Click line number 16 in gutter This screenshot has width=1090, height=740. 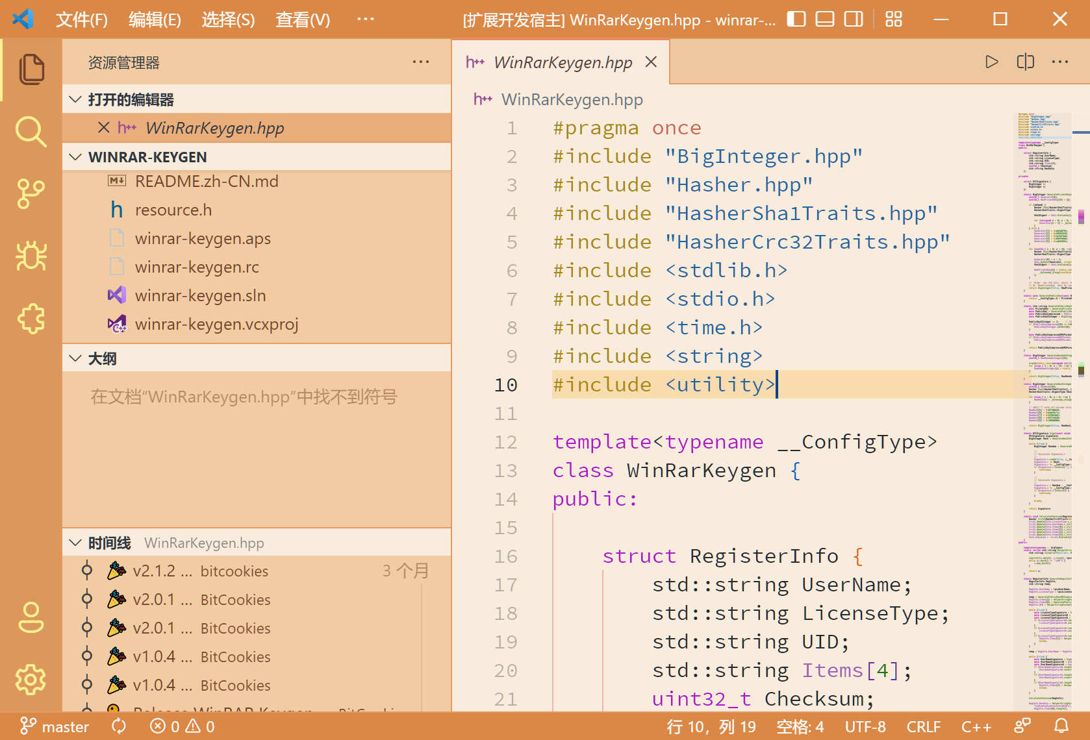pyautogui.click(x=505, y=556)
